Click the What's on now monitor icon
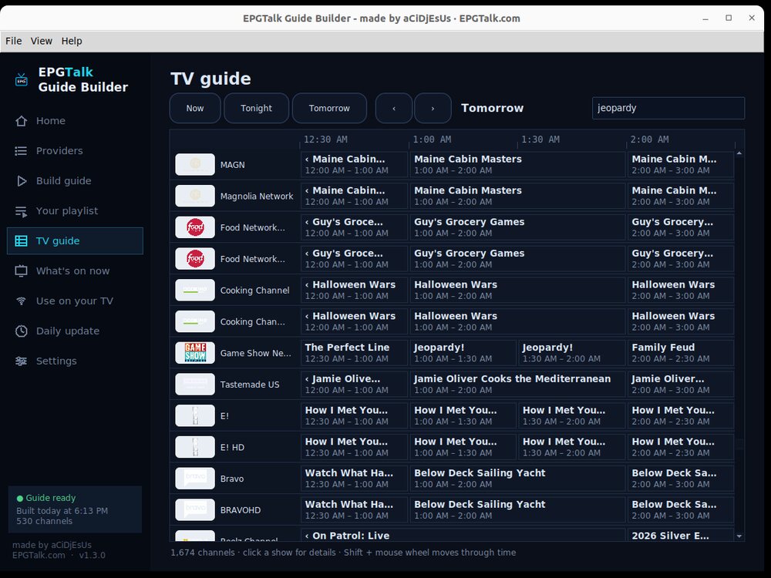771x578 pixels. point(21,271)
